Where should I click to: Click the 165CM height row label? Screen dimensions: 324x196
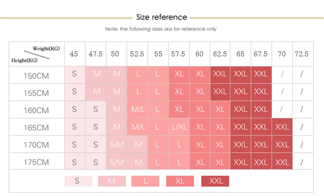point(36,128)
